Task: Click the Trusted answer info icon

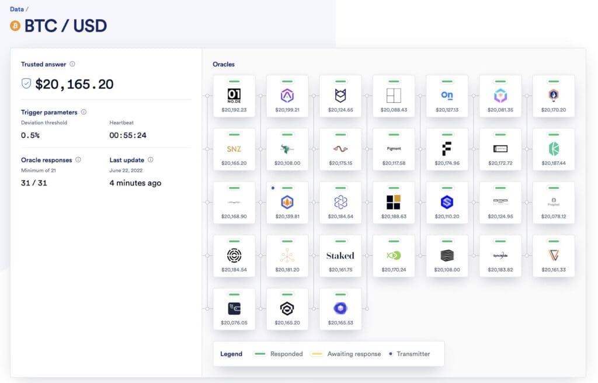Action: [x=72, y=64]
